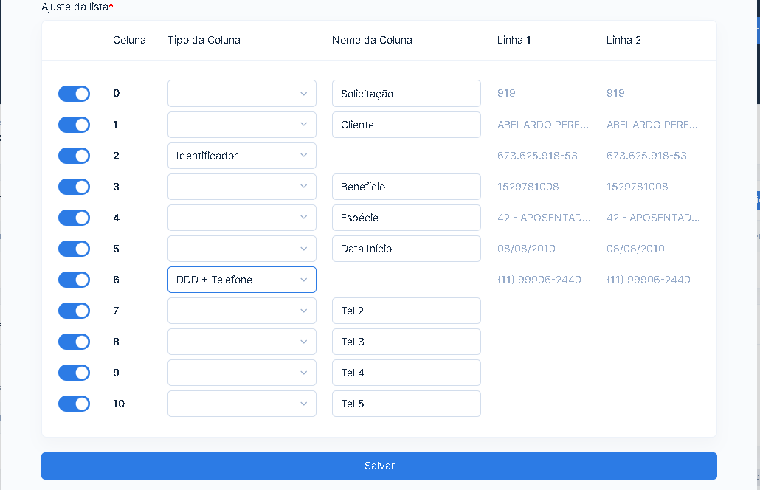This screenshot has width=760, height=490.
Task: Toggle off column 1 switch
Action: pos(75,125)
